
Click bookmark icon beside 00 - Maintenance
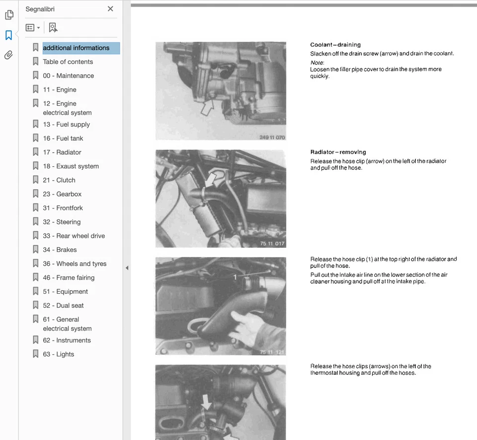pyautogui.click(x=35, y=75)
